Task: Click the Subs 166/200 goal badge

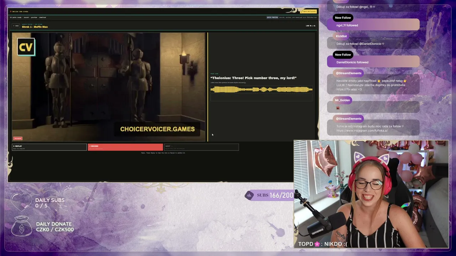Action: [x=269, y=195]
